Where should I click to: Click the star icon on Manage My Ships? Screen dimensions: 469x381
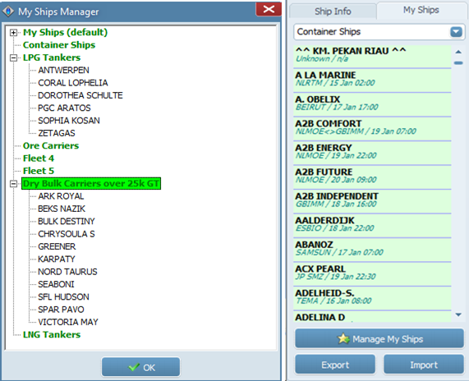tap(343, 339)
